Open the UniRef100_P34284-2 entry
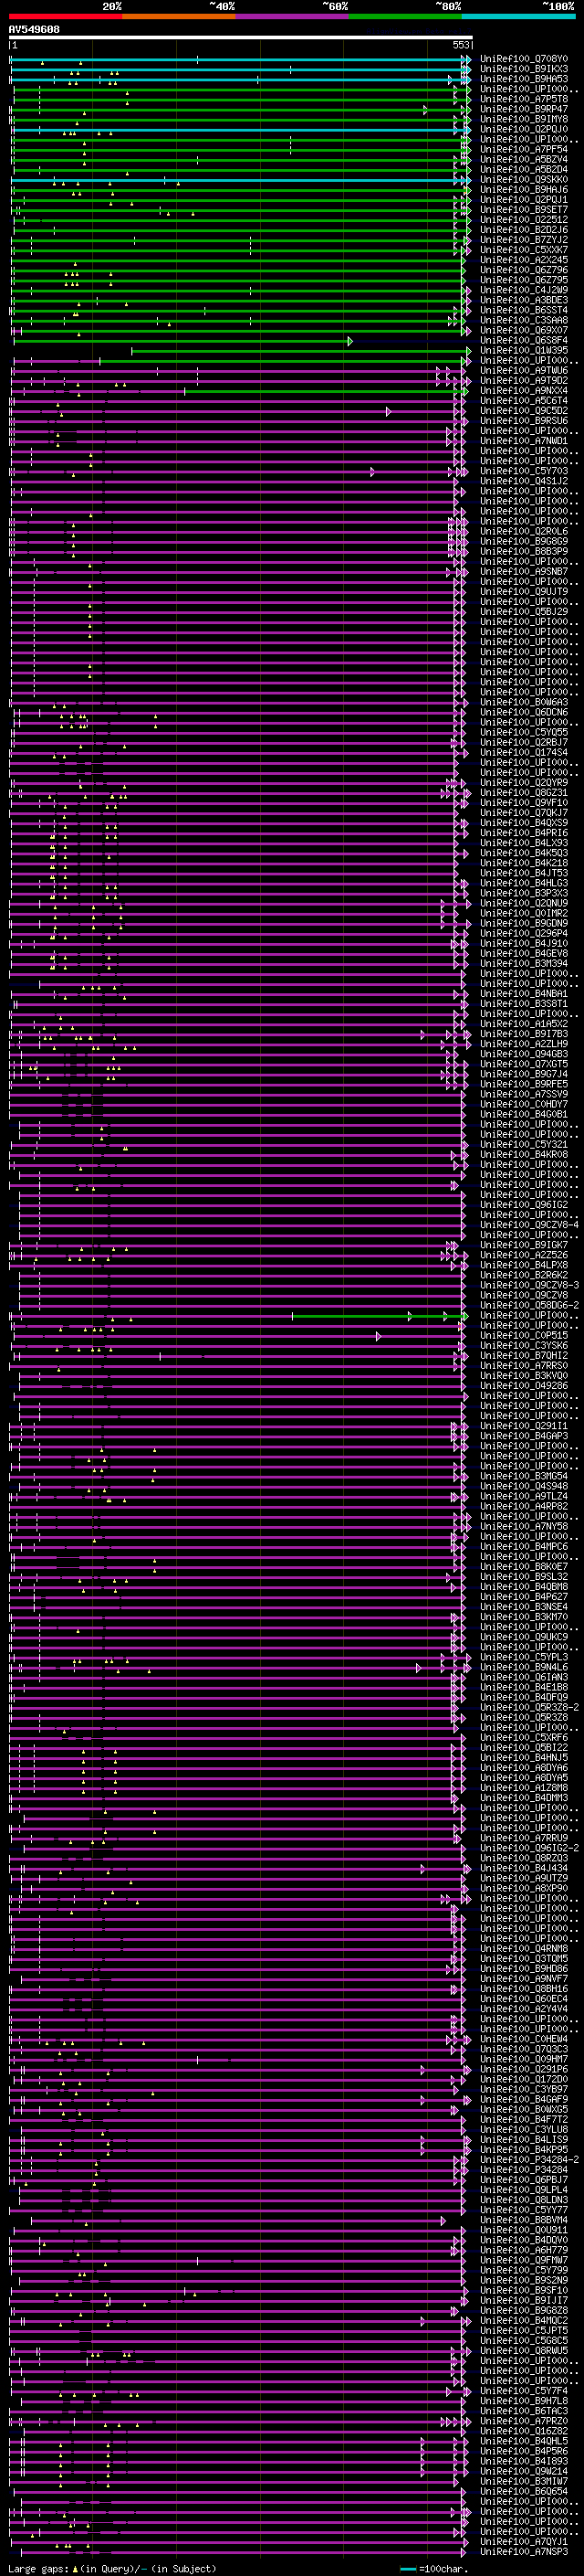584x2576 pixels. click(x=530, y=2159)
